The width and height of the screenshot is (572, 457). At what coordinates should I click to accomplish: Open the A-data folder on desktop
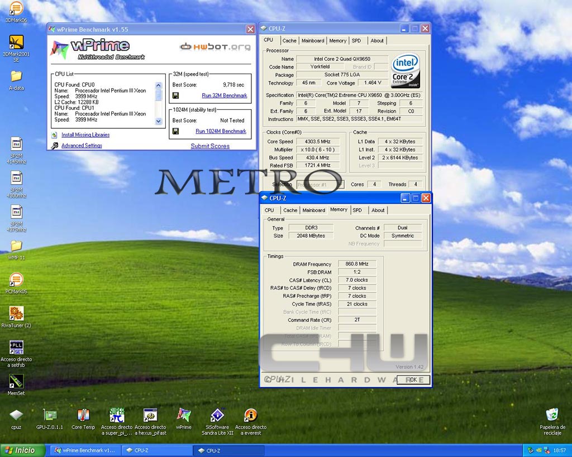coord(16,76)
